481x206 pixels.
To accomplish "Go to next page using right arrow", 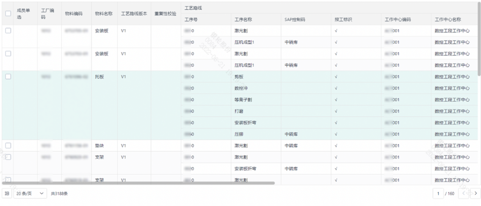I will [475, 194].
